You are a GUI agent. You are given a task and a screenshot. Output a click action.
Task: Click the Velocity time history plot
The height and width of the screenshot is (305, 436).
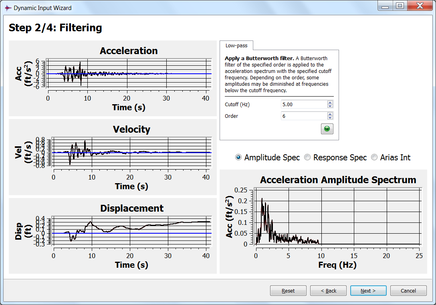click(x=131, y=153)
